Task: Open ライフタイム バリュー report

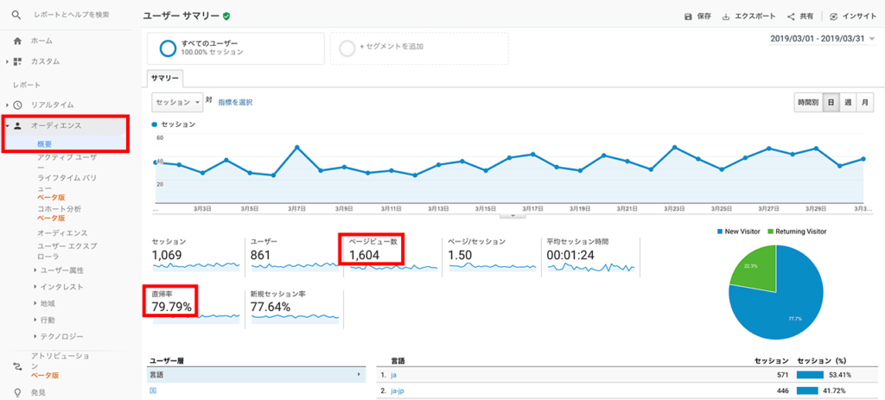Action: [x=67, y=183]
